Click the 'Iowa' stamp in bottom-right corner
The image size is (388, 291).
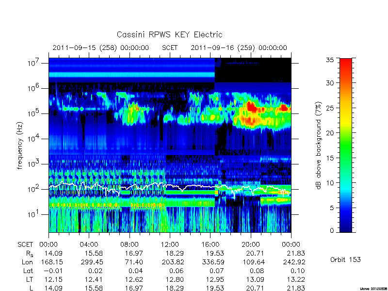click(x=374, y=289)
